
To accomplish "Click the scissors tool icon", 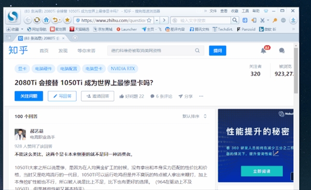I will click(x=262, y=20).
